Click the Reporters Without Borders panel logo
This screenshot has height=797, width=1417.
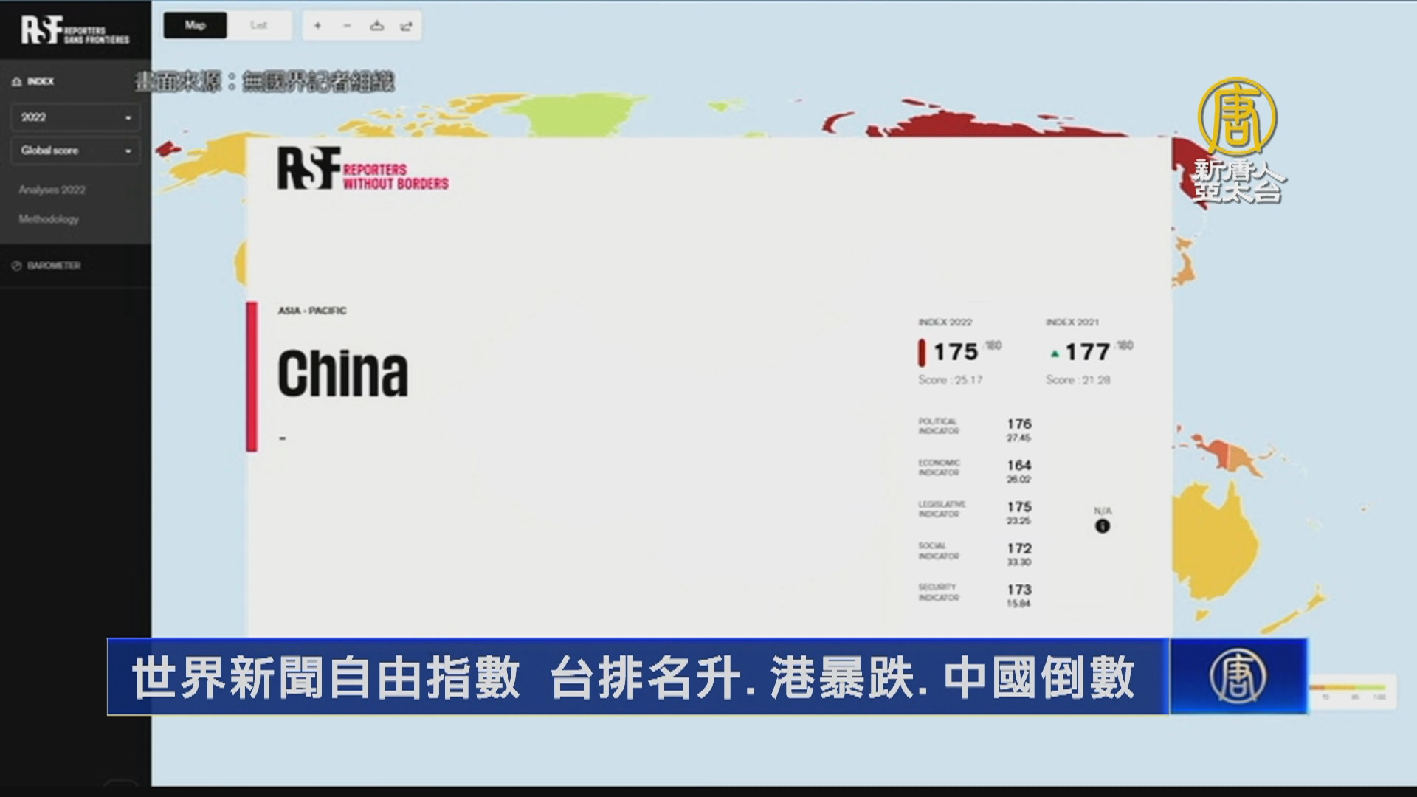click(x=362, y=169)
